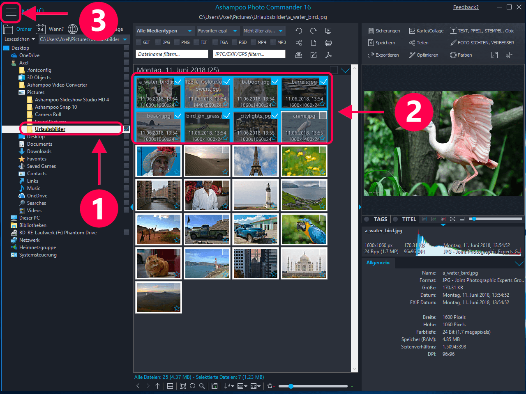
Task: Enable the TIF file type filter
Action: [x=196, y=42]
